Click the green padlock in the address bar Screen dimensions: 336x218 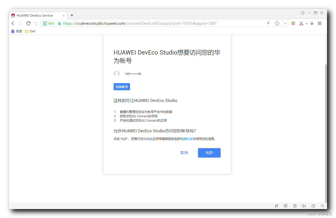59,23
